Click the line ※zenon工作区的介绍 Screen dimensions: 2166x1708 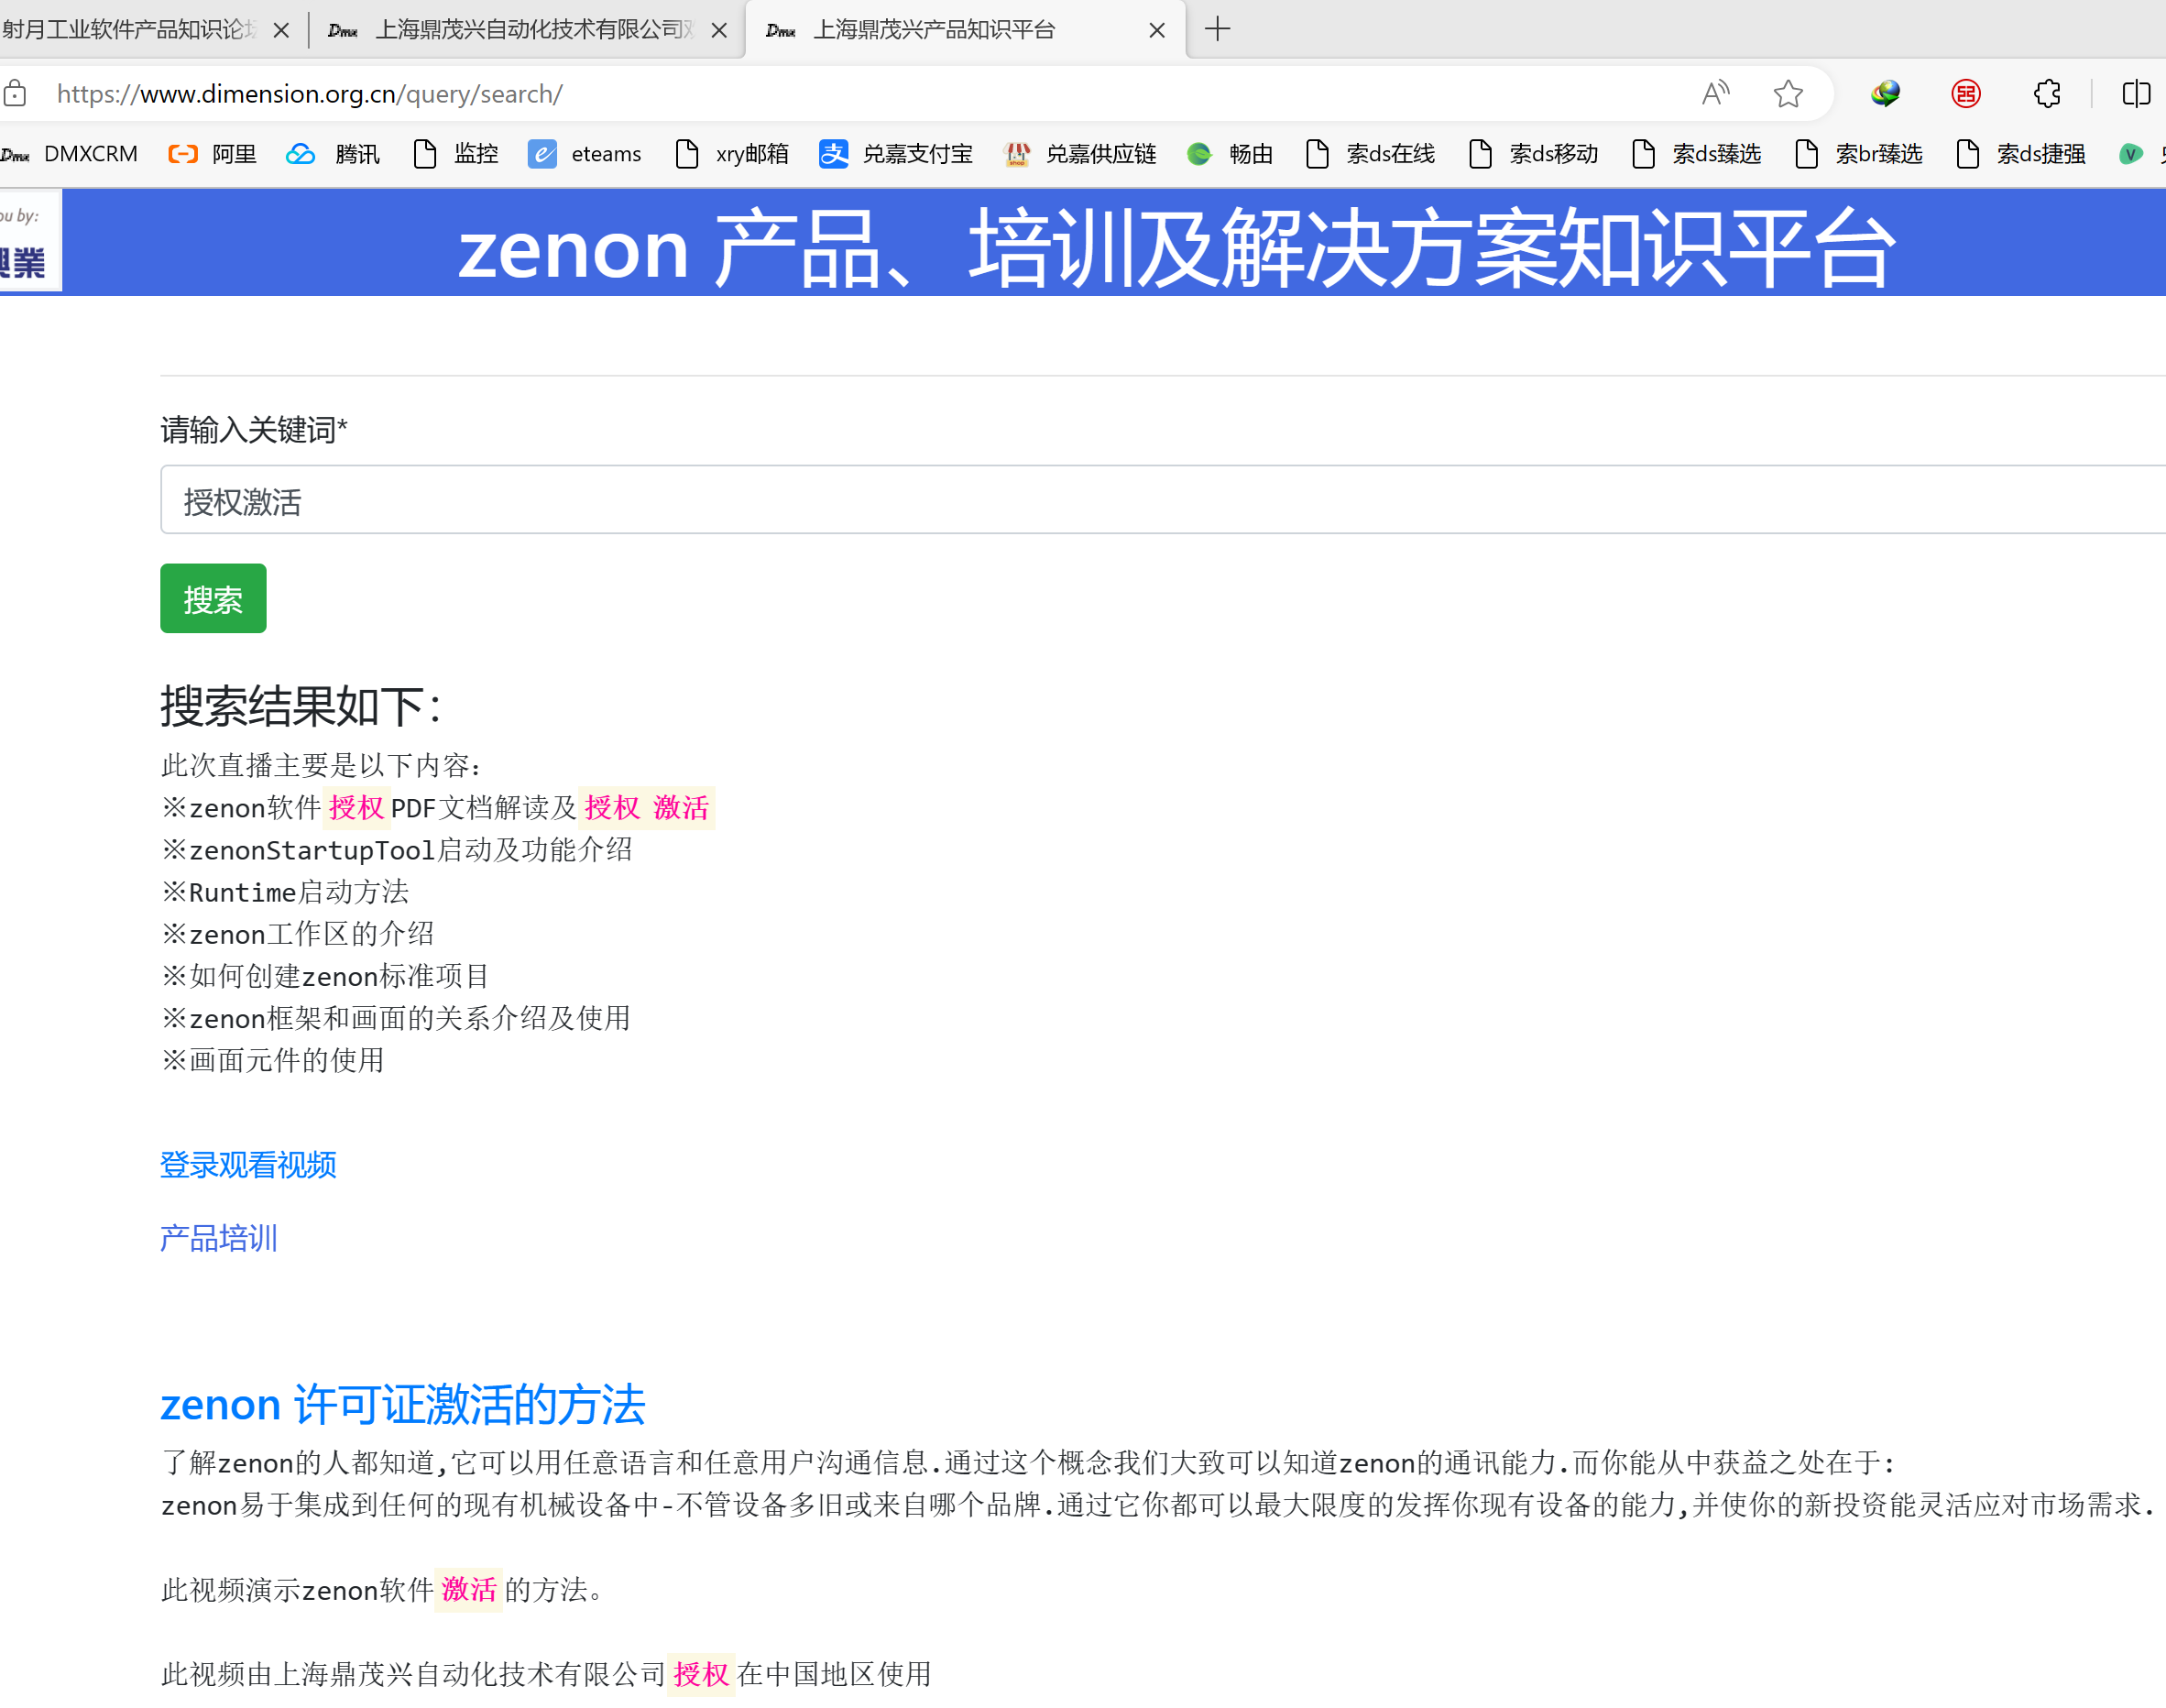click(x=298, y=934)
